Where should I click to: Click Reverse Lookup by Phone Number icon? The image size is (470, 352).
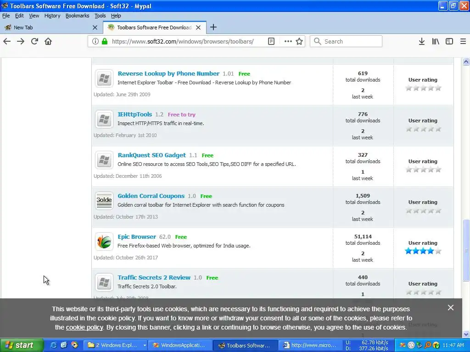(104, 78)
